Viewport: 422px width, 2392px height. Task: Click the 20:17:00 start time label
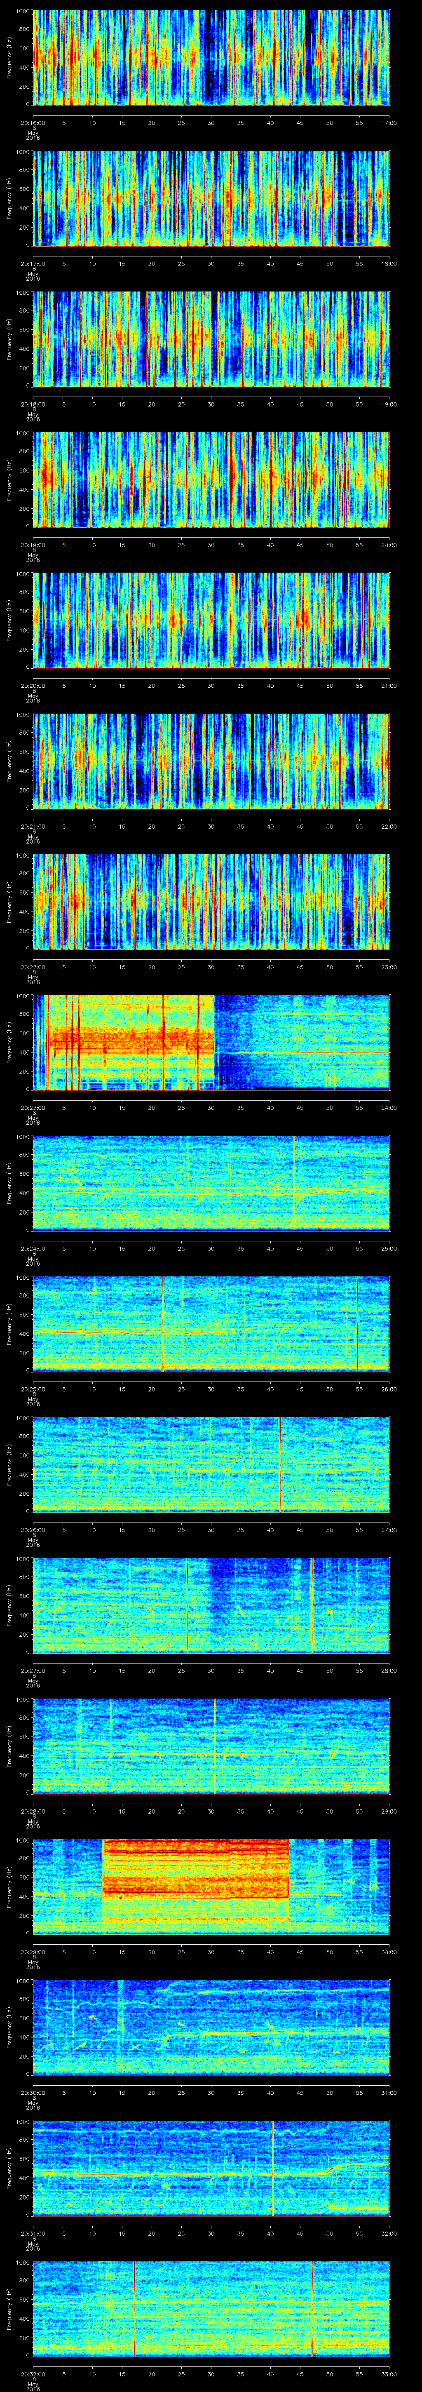(33, 264)
